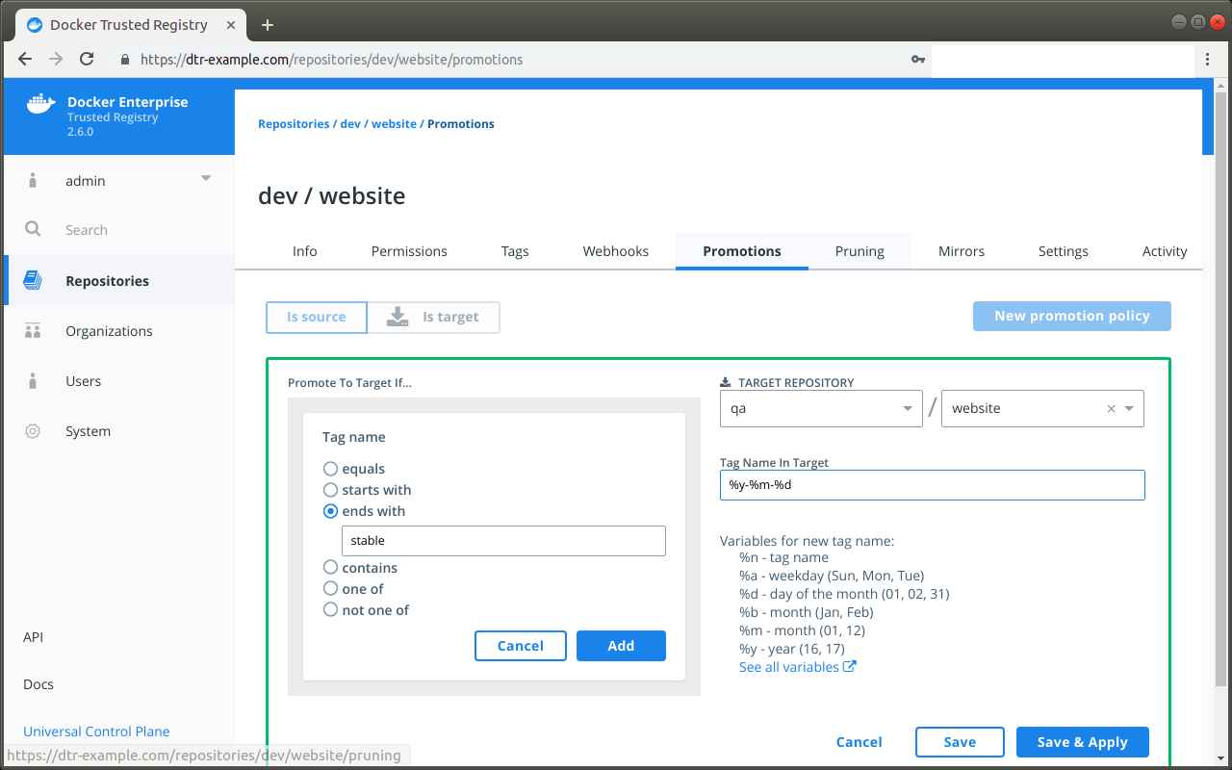Select the Organizations sidebar icon
1232x770 pixels.
click(x=33, y=330)
